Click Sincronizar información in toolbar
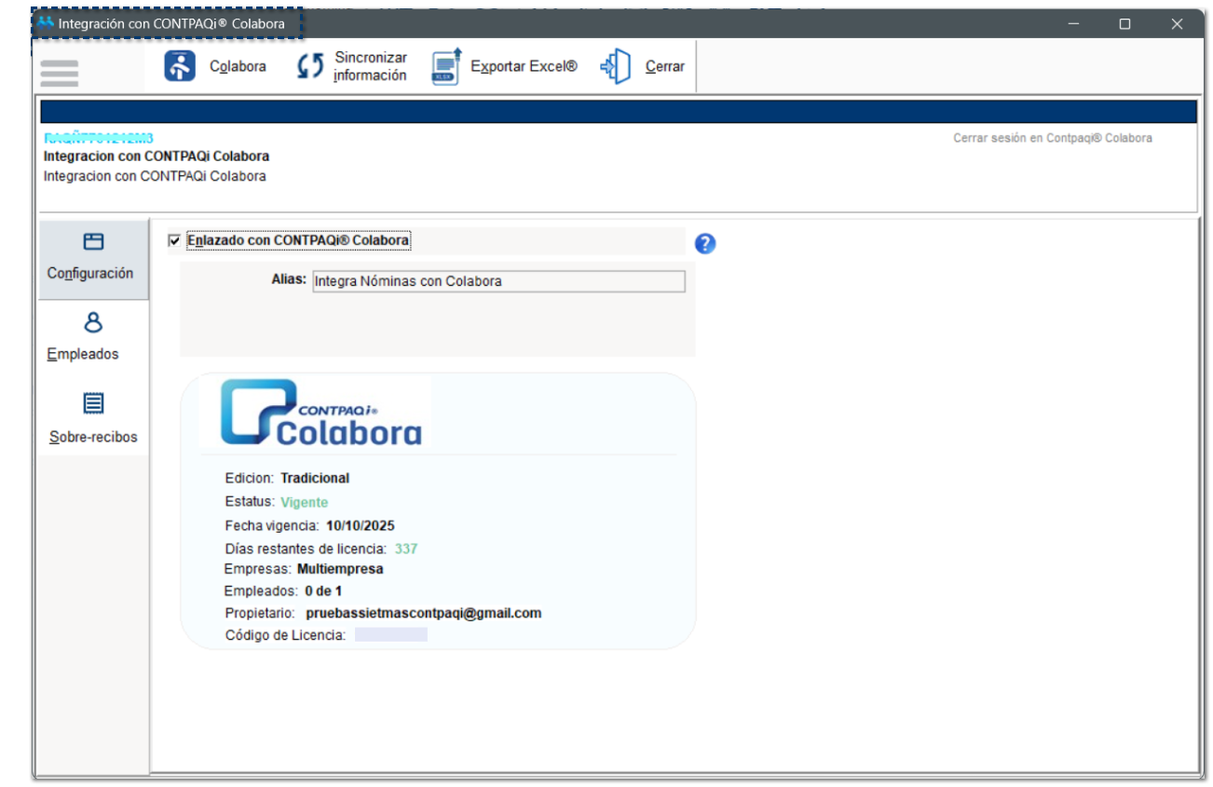The height and width of the screenshot is (787, 1213). (371, 66)
